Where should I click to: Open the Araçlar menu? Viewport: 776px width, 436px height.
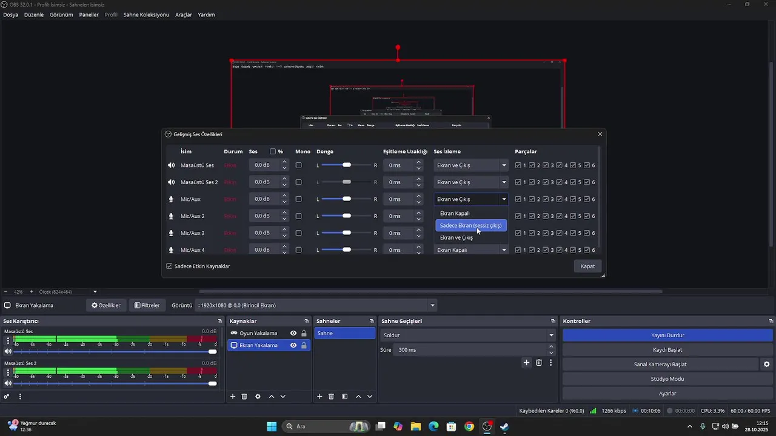(x=184, y=15)
